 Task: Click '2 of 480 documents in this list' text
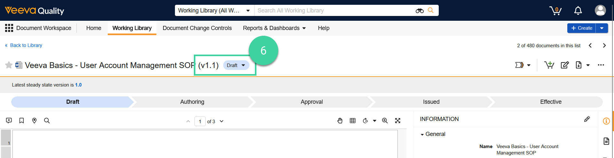(549, 45)
